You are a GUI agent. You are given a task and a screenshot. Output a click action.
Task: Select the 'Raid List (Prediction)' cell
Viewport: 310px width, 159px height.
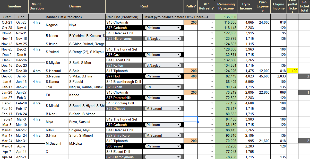pos(124,17)
